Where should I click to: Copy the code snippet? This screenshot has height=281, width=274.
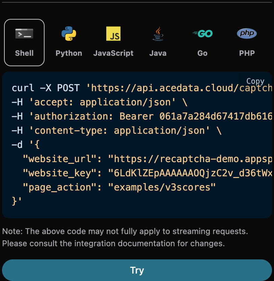[255, 81]
